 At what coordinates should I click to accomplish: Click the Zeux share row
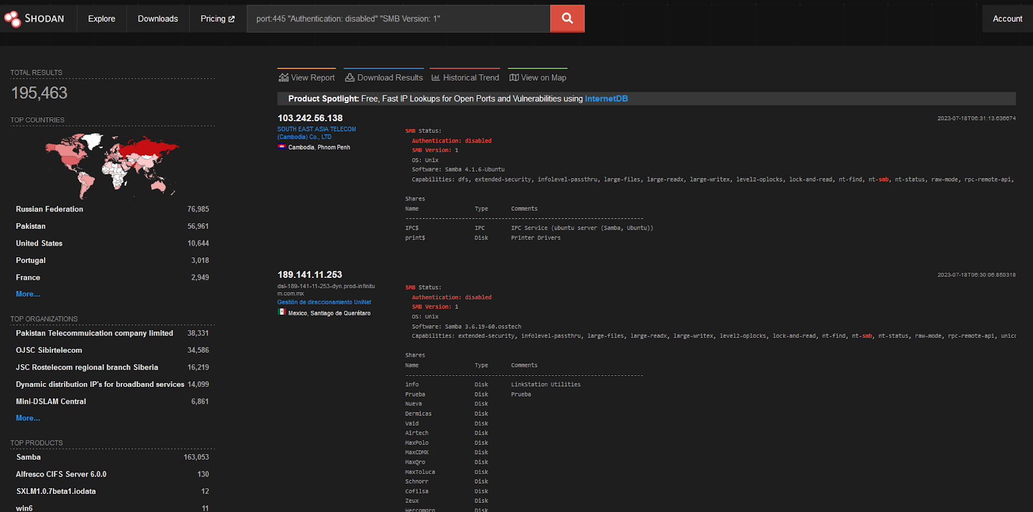(447, 501)
